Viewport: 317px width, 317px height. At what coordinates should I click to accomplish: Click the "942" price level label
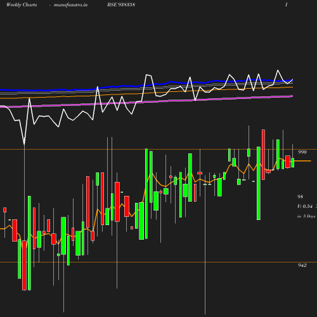[x=302, y=265]
